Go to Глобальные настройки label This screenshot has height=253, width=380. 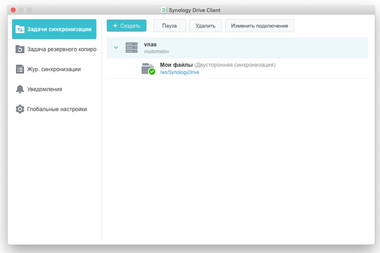tap(57, 109)
